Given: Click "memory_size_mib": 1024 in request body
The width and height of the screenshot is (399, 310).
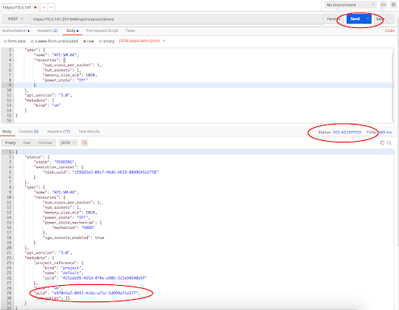Looking at the screenshot, I should coord(70,76).
